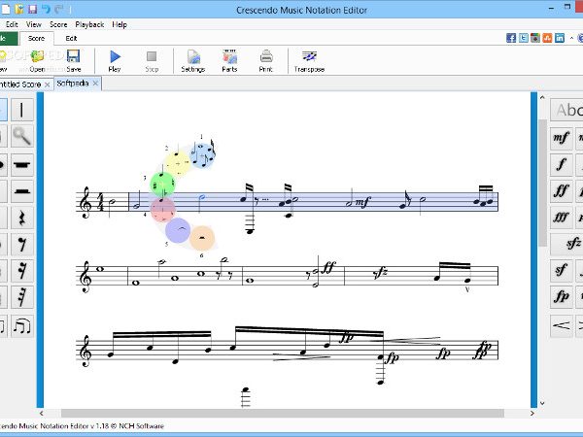Click the undo arrow in title bar

(x=46, y=9)
